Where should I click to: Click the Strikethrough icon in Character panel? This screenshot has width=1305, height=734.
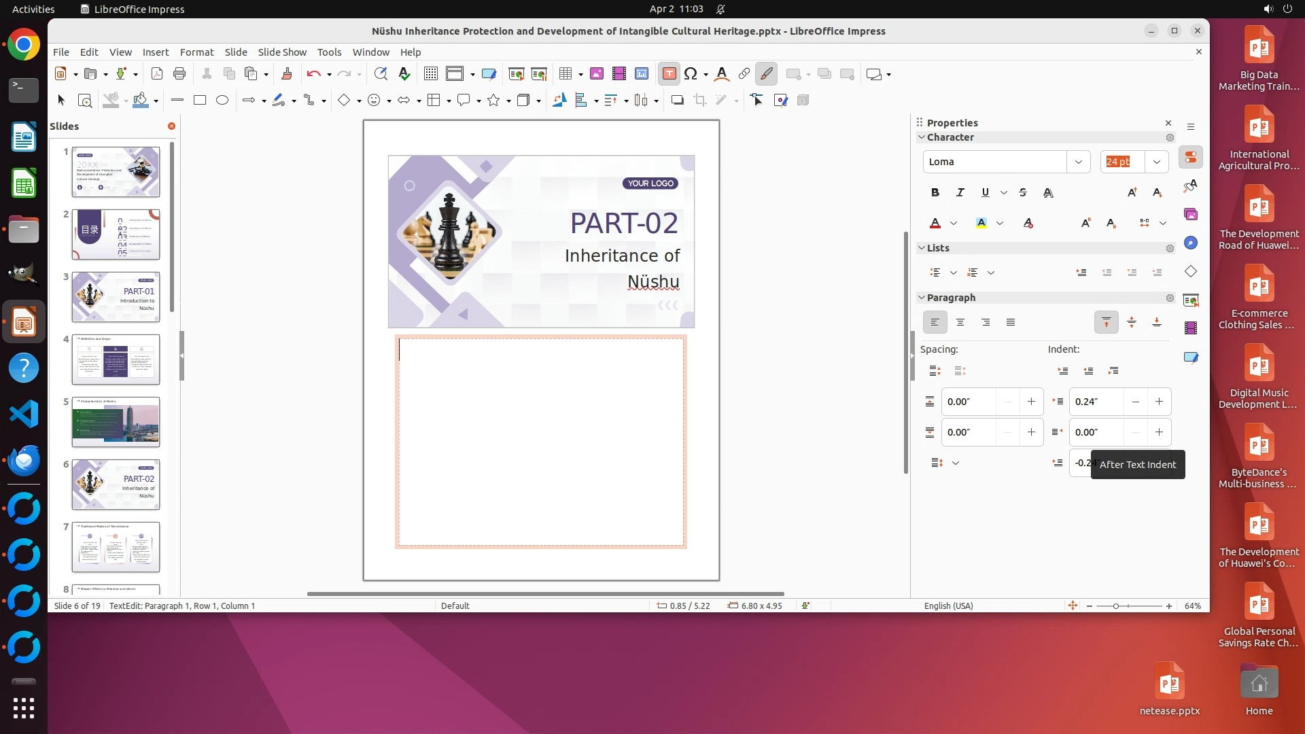[1023, 192]
